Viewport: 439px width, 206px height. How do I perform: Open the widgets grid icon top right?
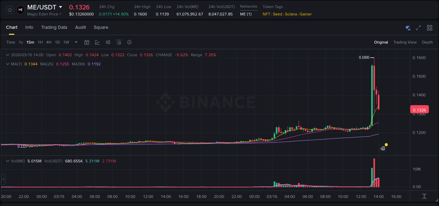(x=430, y=27)
